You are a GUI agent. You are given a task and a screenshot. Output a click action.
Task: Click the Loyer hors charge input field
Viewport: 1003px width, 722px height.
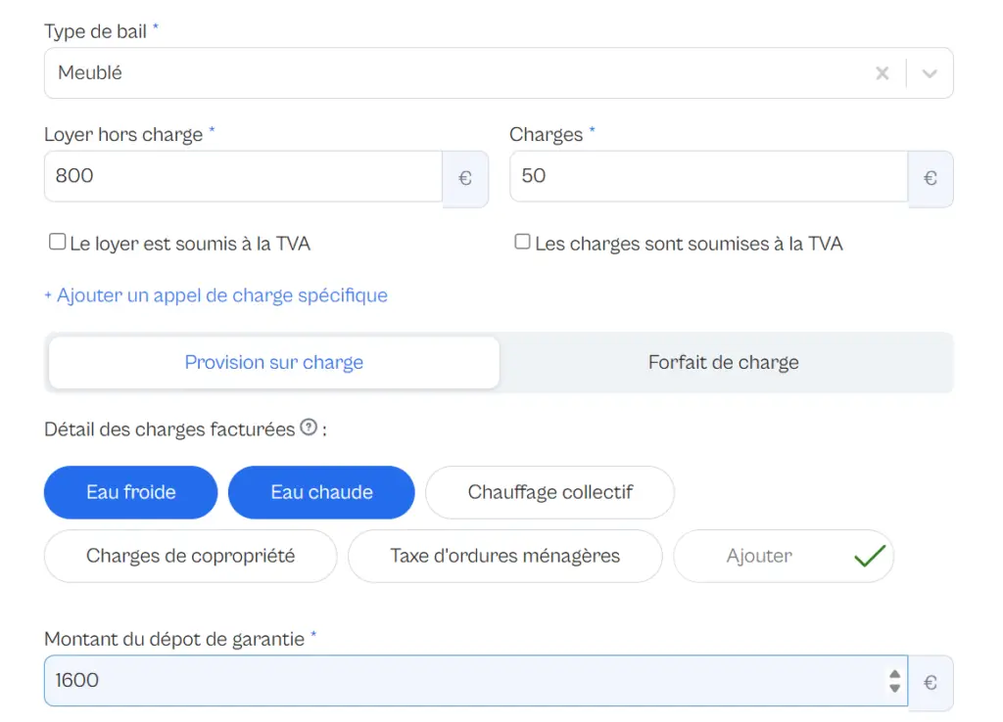click(243, 176)
